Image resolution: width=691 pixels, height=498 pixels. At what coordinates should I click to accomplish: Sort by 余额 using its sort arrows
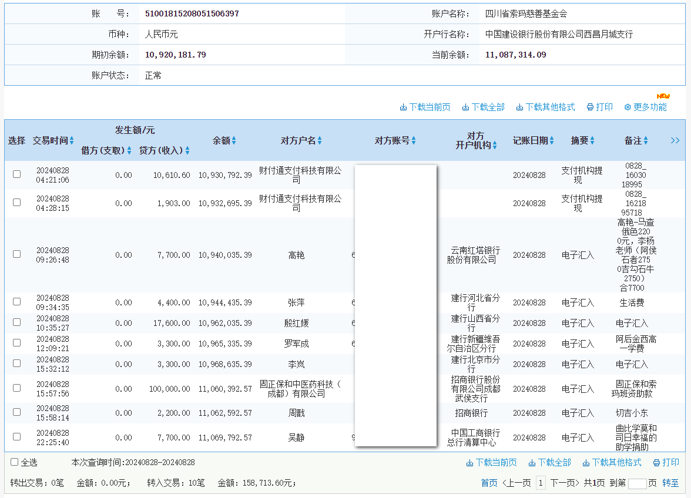tap(234, 140)
